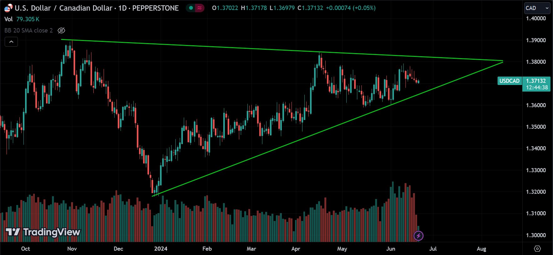Click the 1.36000 price axis label

pyautogui.click(x=536, y=105)
